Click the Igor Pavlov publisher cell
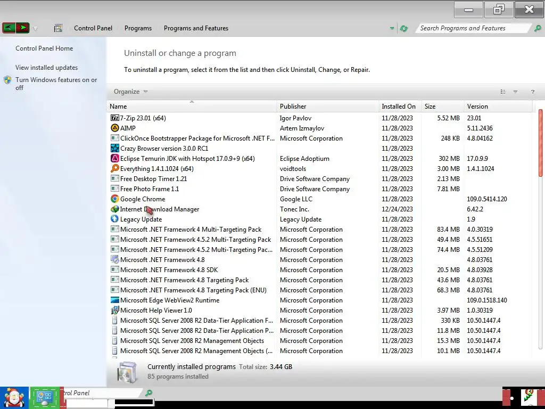This screenshot has width=545, height=409. point(295,118)
